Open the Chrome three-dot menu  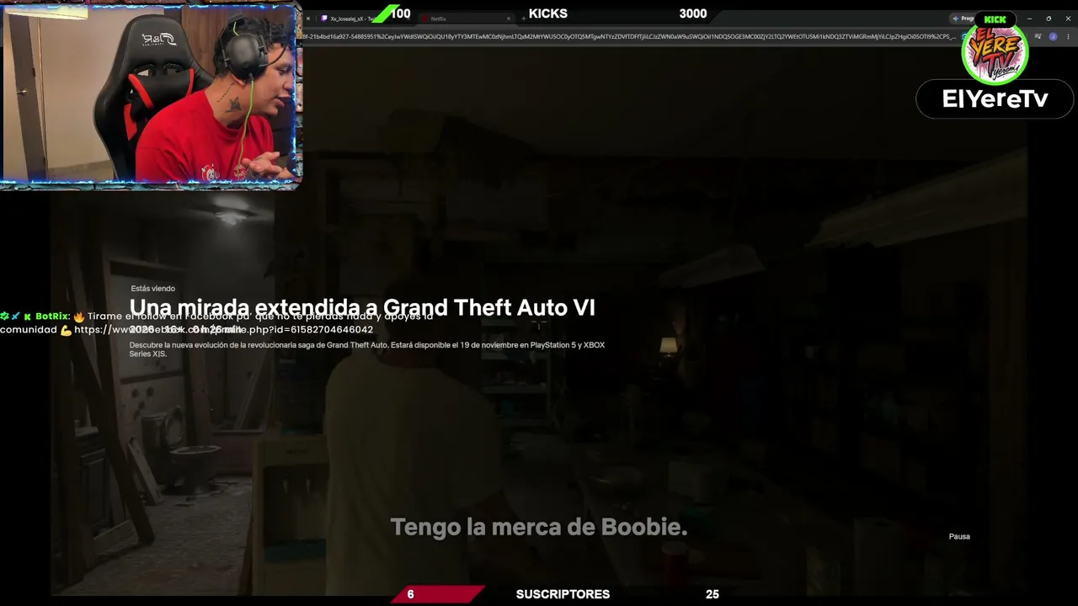click(1068, 36)
